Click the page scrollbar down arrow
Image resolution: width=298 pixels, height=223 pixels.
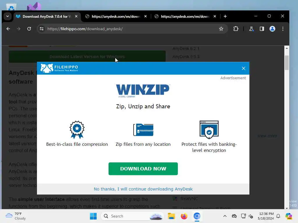pyautogui.click(x=287, y=208)
